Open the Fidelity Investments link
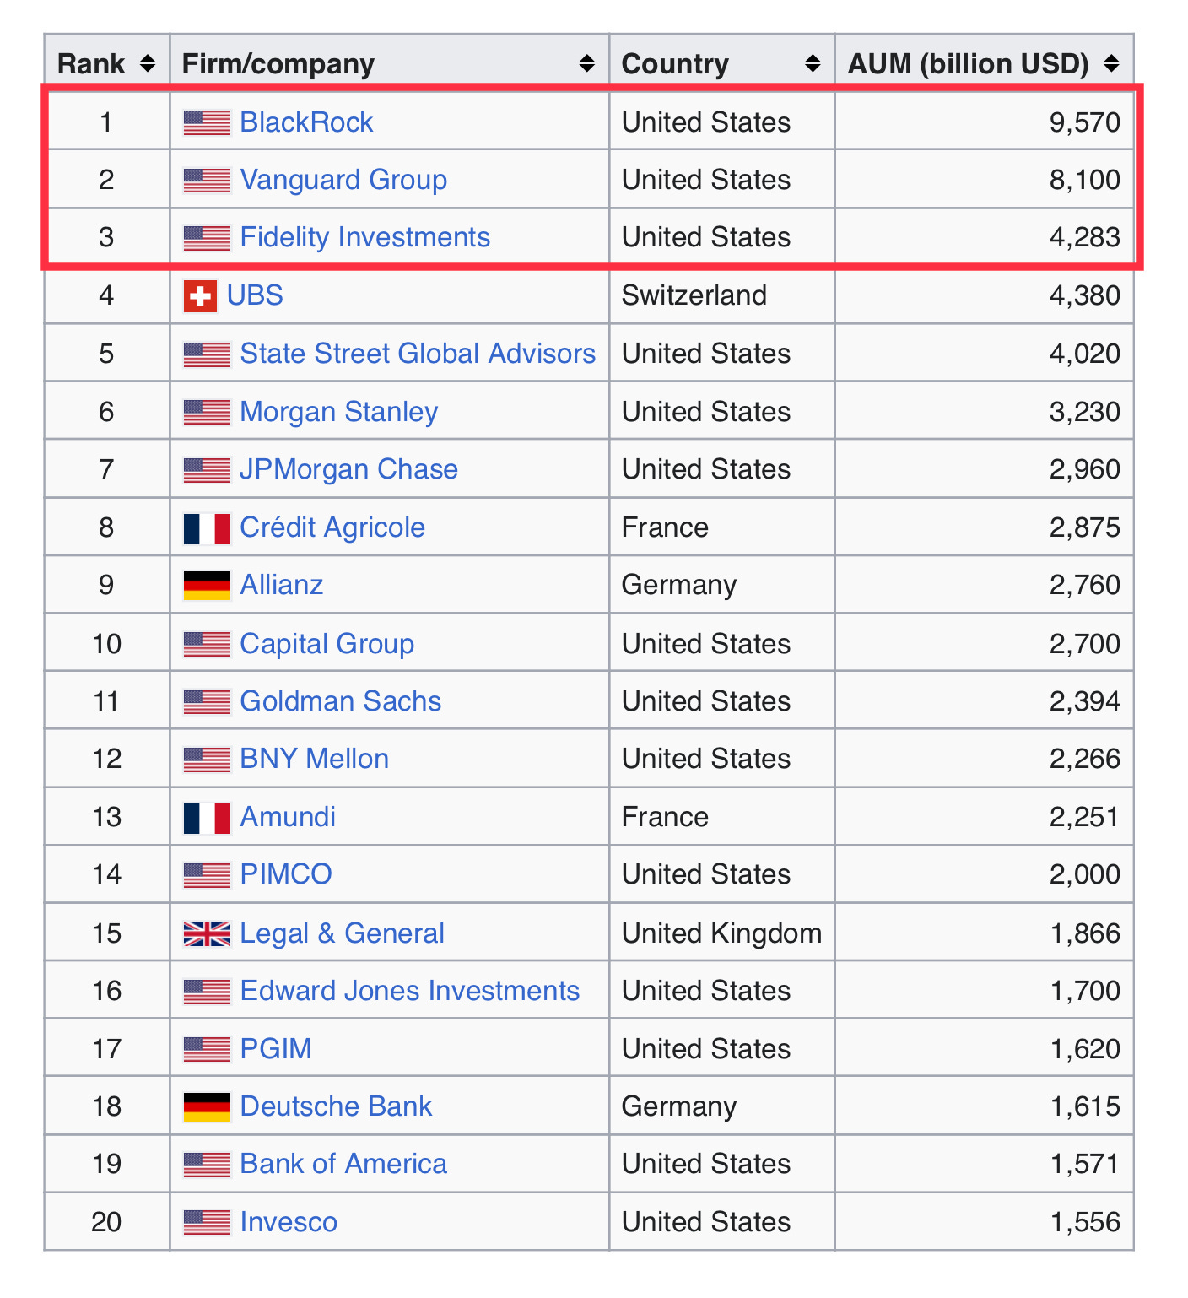The width and height of the screenshot is (1188, 1298). pos(364,238)
